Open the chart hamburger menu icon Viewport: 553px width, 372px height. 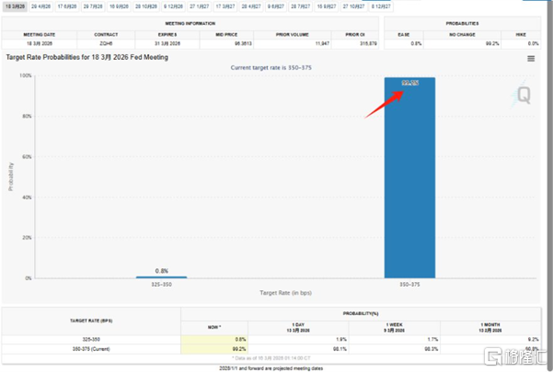point(531,59)
